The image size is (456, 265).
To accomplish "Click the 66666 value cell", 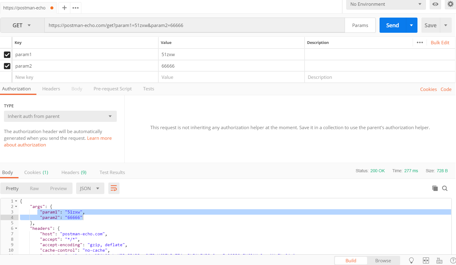I will coord(231,66).
